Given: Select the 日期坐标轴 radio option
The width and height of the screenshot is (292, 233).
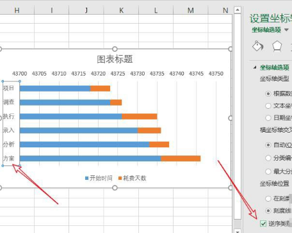Looking at the screenshot, I should 268,118.
